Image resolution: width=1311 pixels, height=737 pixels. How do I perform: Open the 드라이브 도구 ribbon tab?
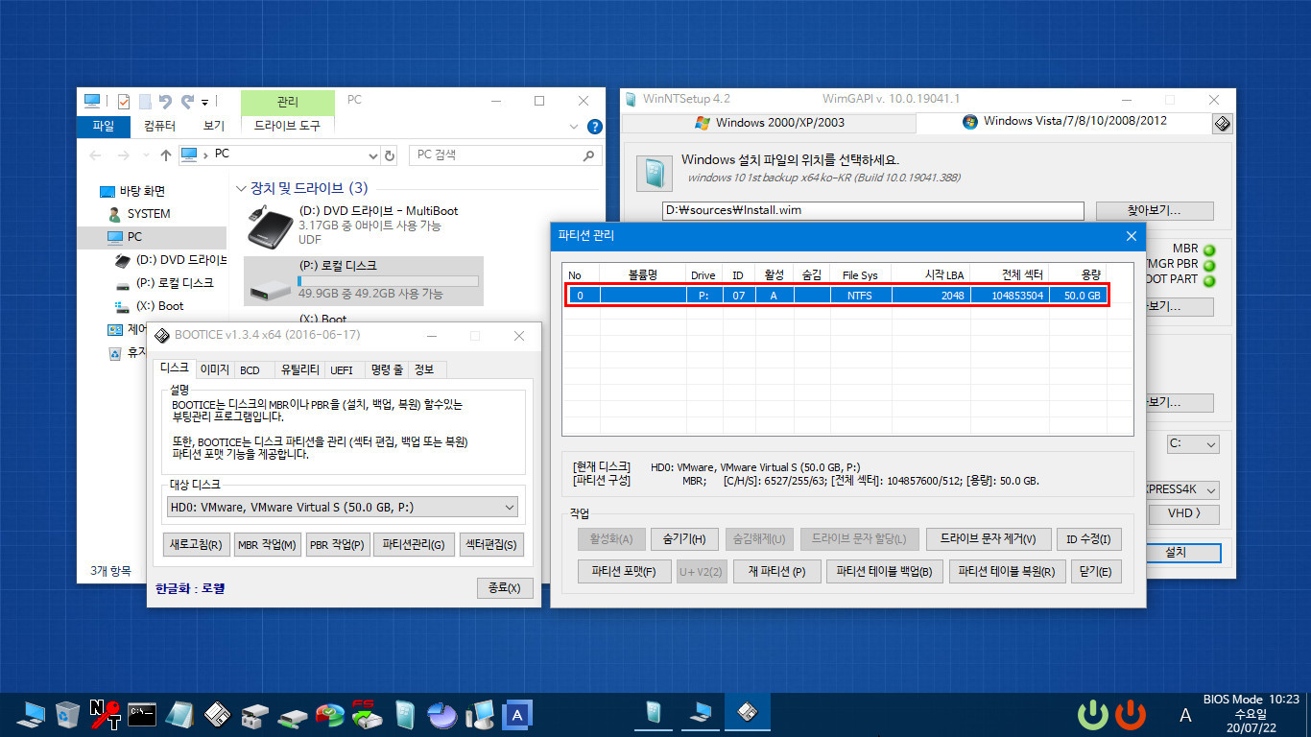[287, 126]
